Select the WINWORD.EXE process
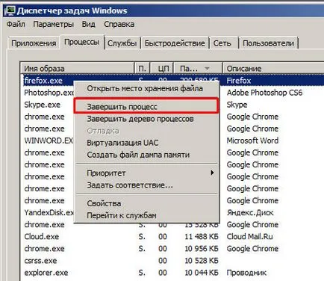Image resolution: width=324 pixels, height=281 pixels. point(49,140)
